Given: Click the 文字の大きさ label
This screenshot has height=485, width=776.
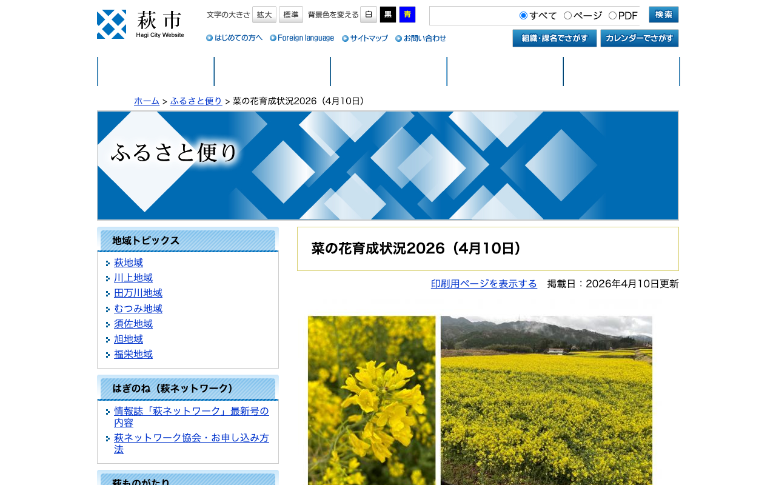Looking at the screenshot, I should 229,15.
